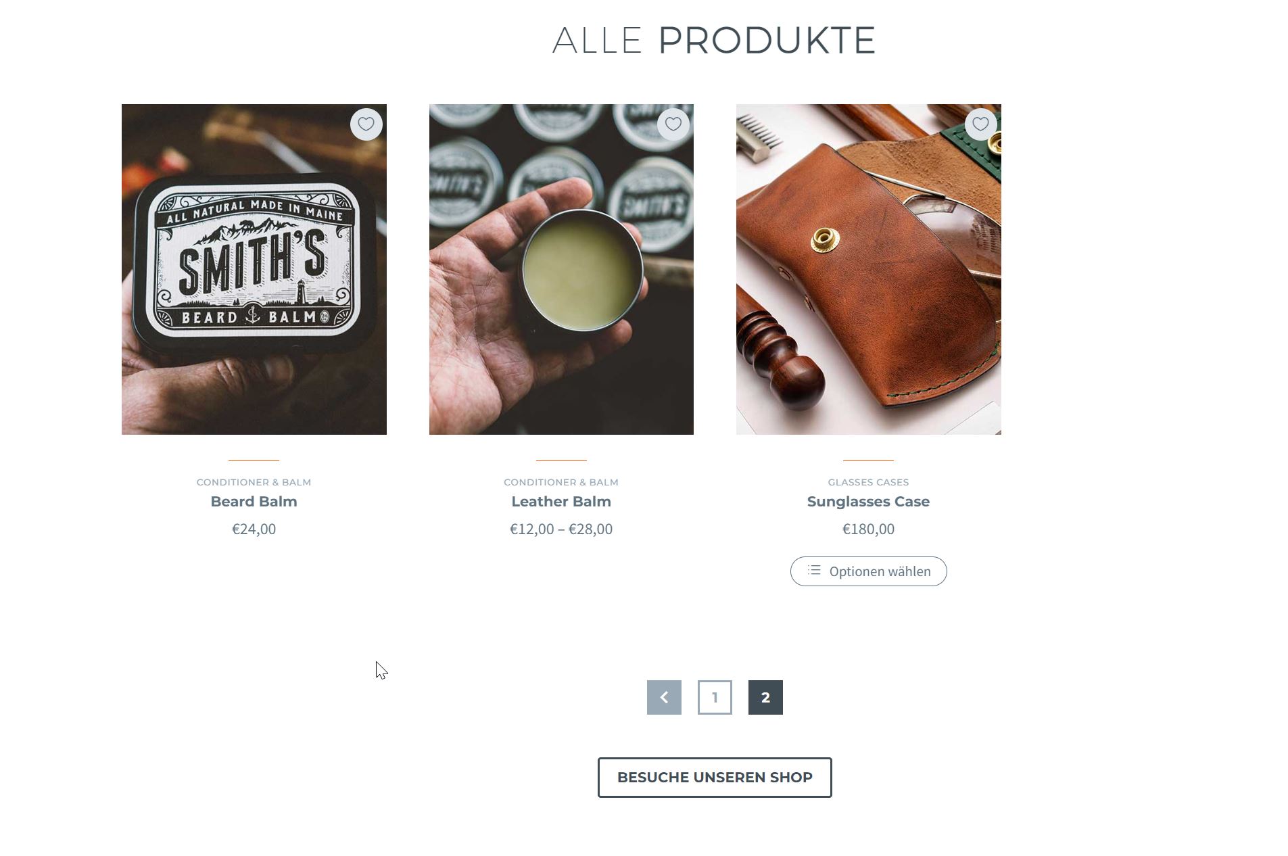The width and height of the screenshot is (1288, 856).
Task: Open the Leather Balm title link
Action: (x=561, y=502)
